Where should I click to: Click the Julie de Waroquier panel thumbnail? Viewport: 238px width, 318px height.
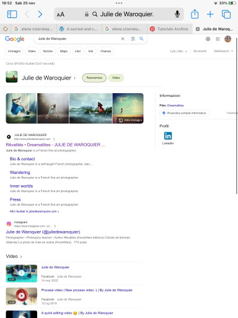click(12, 77)
